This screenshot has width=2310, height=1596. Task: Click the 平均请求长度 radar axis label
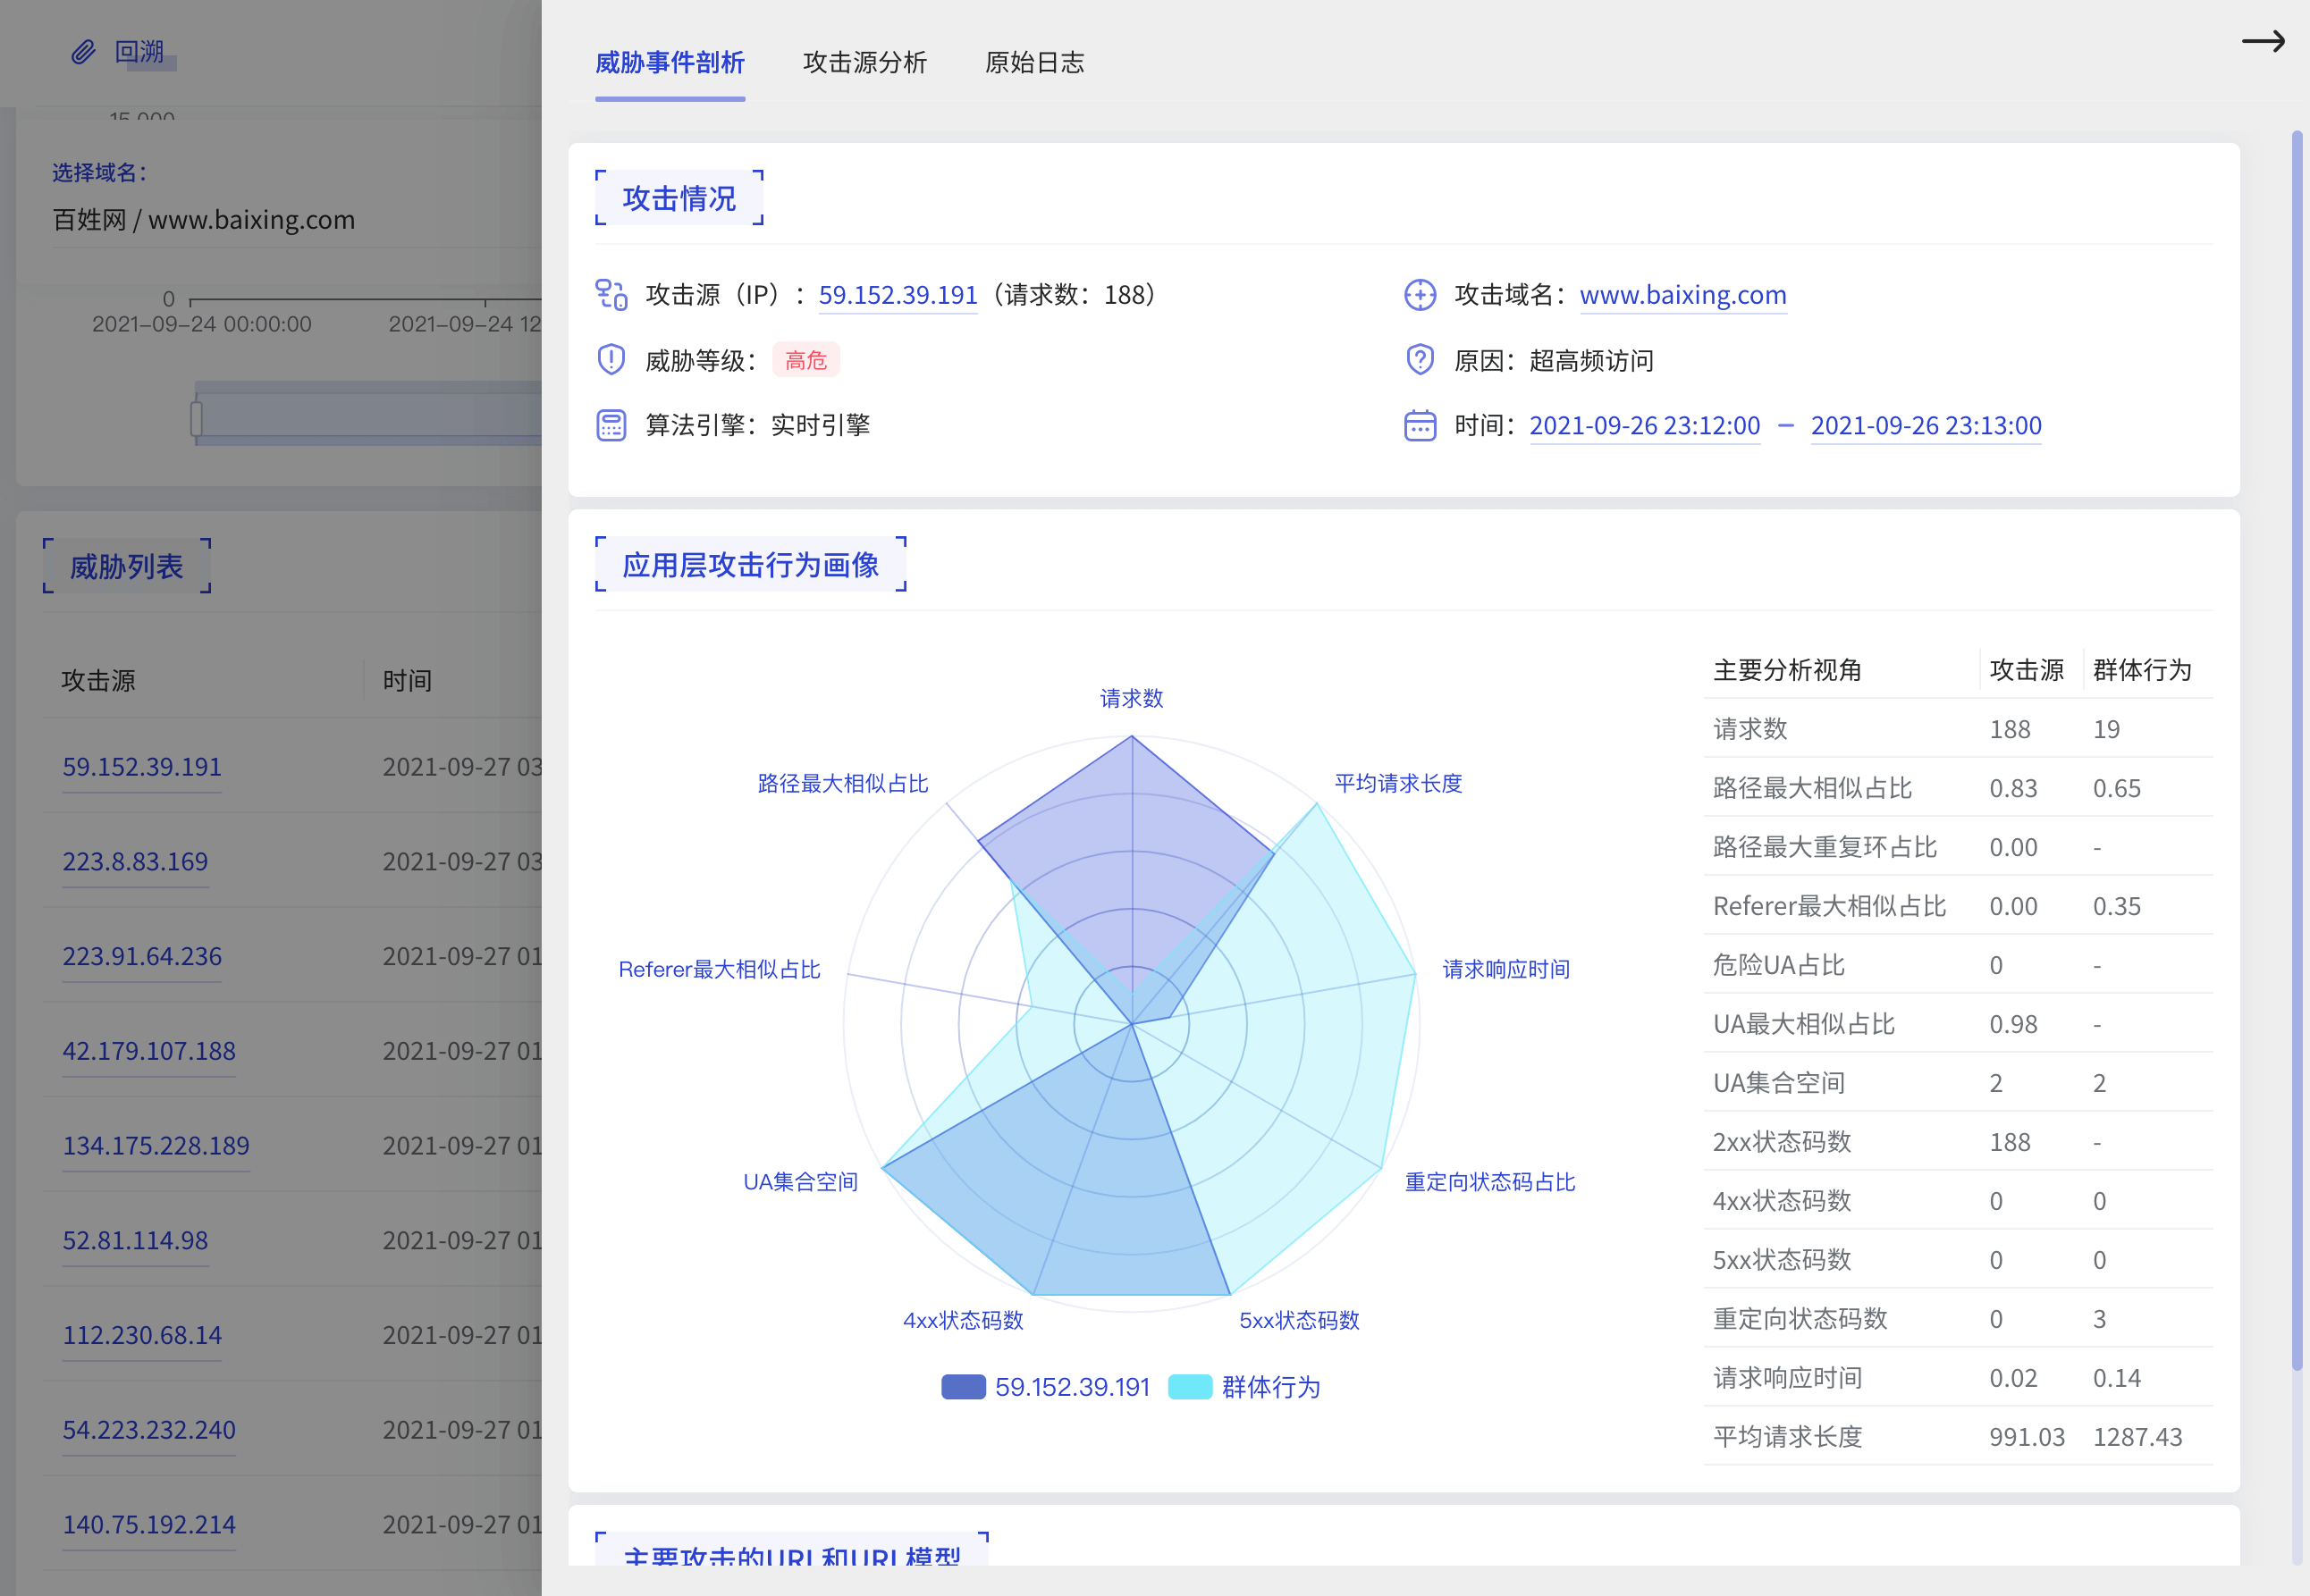[x=1397, y=784]
